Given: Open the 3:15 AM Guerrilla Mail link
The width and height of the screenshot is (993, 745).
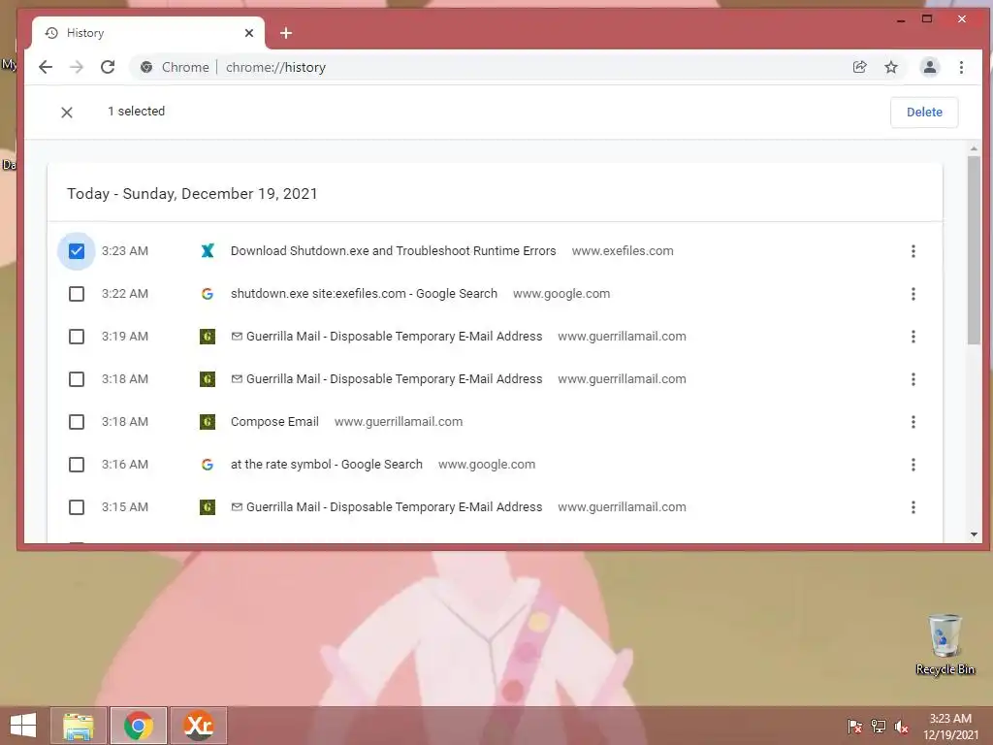Looking at the screenshot, I should (386, 507).
